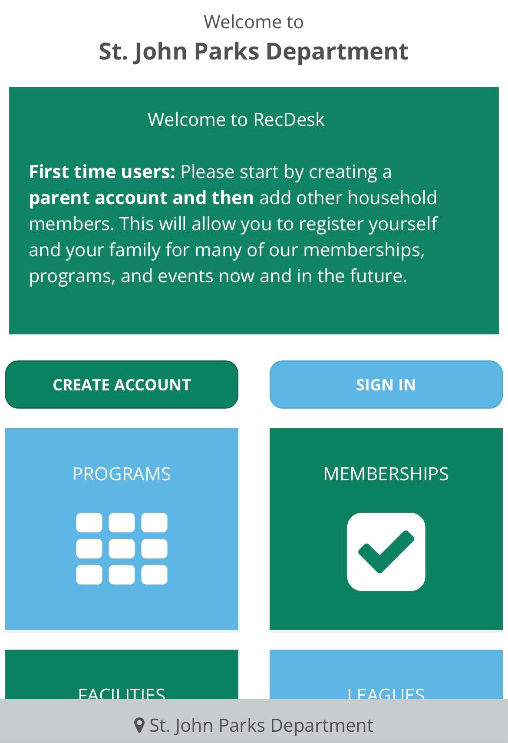Click the 'Welcome to' text above the title

[x=254, y=22]
